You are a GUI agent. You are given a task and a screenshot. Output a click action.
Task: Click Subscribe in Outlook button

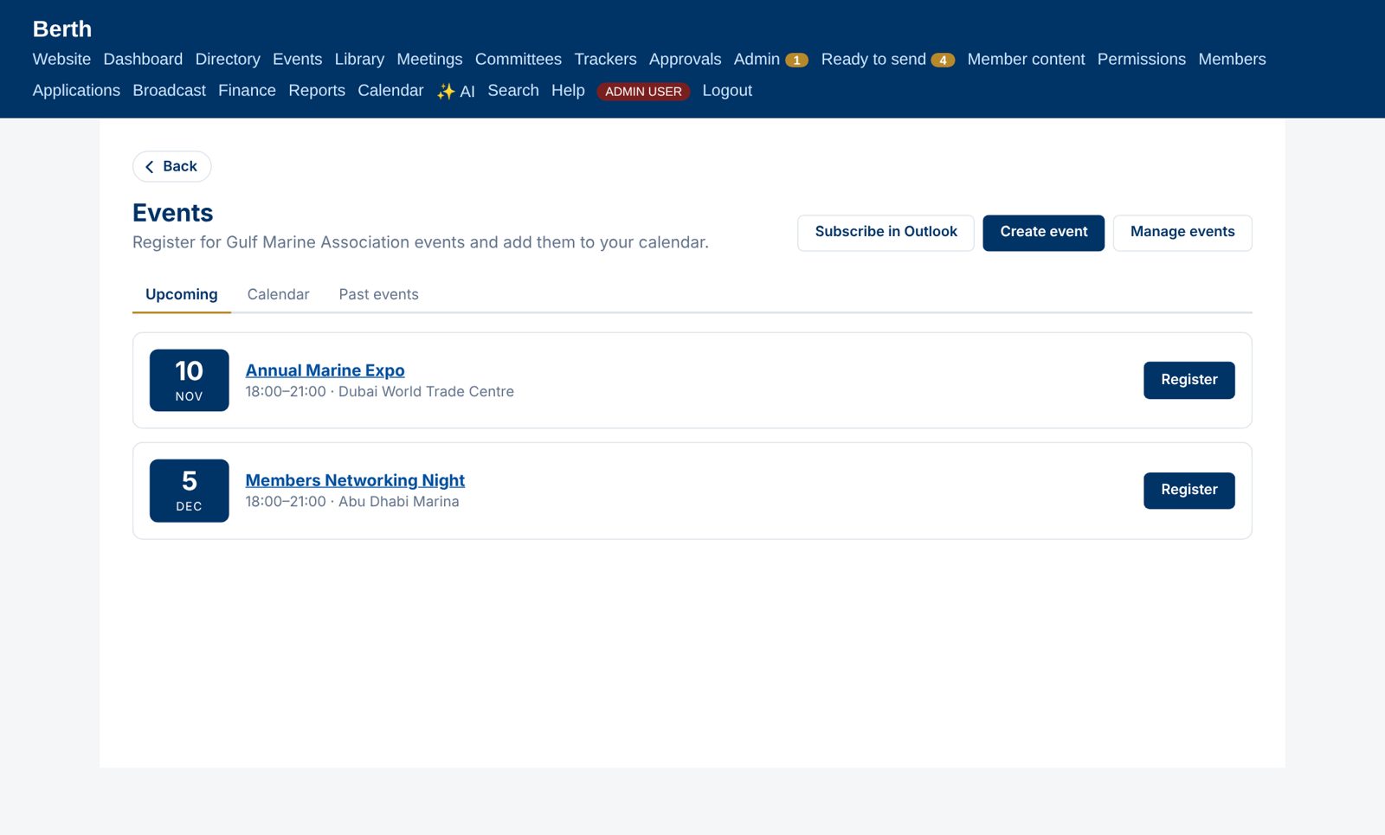pos(886,232)
